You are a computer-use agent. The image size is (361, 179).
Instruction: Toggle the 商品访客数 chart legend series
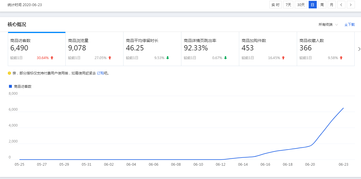tap(20, 86)
